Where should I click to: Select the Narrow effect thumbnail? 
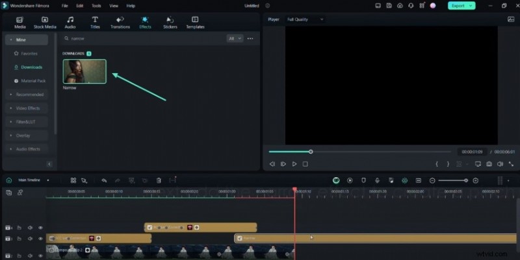tap(84, 71)
